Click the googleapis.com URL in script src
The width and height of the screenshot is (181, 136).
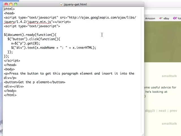pyautogui.click(x=102, y=18)
